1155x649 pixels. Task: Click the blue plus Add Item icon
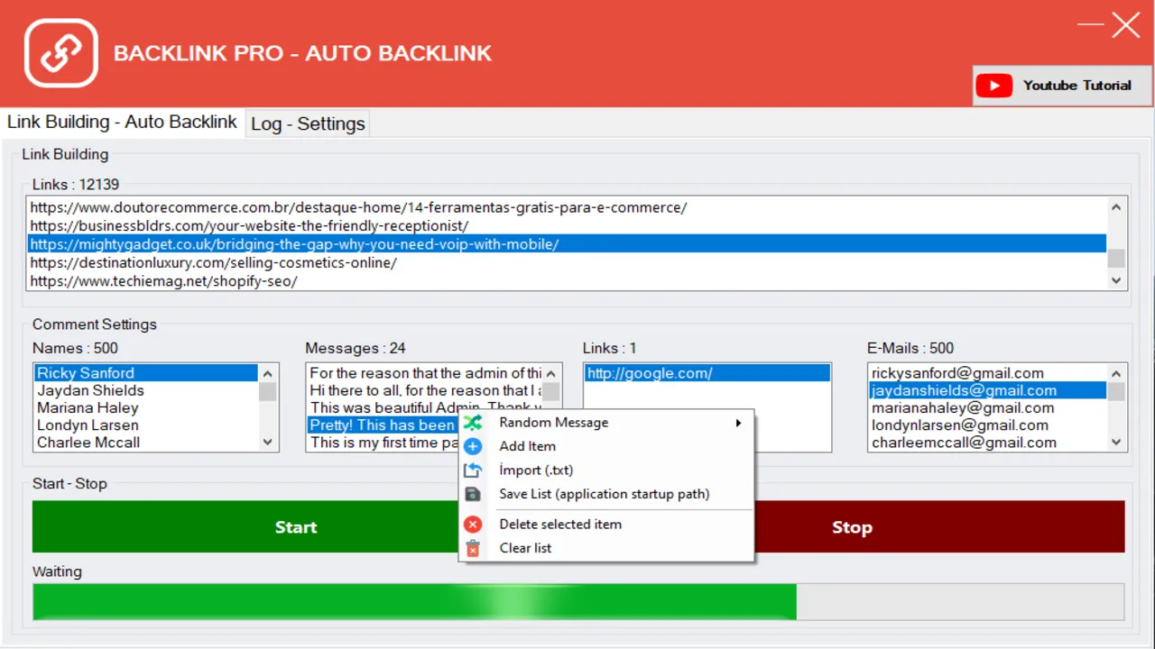(x=473, y=446)
